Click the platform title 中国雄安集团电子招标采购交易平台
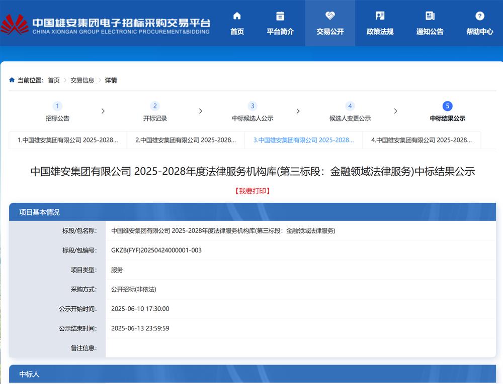Viewport: 503px width, 384px height. tap(121, 23)
